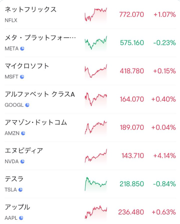180x224 pixels.
Task: Open the Netflix sparkline chart
Action: coord(96,15)
